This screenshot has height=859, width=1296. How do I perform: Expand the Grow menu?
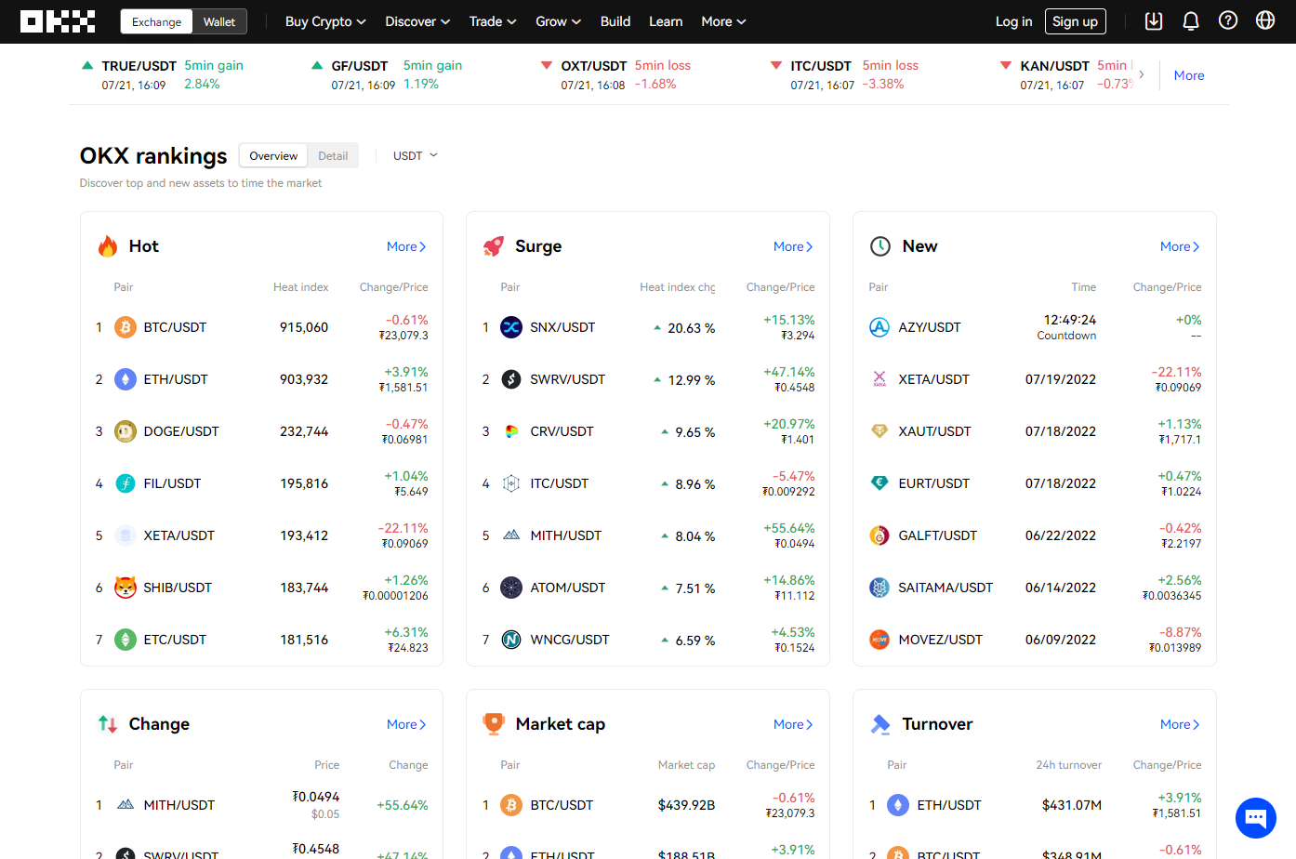click(x=558, y=21)
